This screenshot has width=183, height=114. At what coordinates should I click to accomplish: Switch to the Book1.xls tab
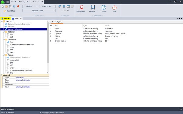point(17,18)
